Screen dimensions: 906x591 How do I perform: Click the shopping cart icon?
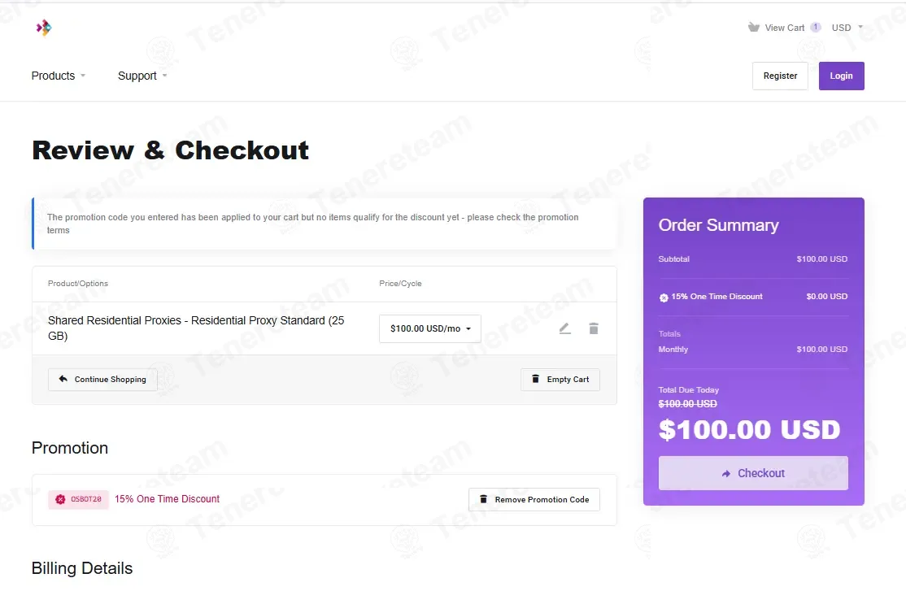[x=753, y=27]
